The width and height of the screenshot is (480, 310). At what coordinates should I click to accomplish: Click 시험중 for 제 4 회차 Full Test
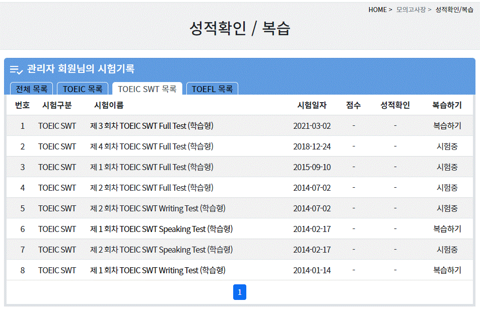(447, 146)
